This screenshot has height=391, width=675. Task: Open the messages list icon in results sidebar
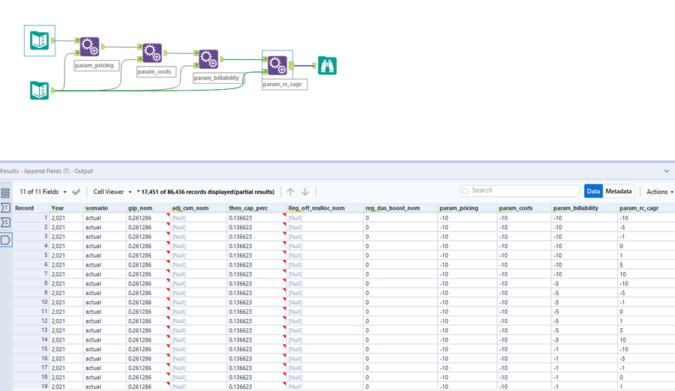pyautogui.click(x=5, y=193)
